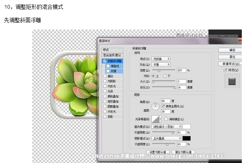Enable the 消除锯齿 (Anti-aliased) checkbox
Image resolution: width=246 pixels, height=163 pixels.
[166, 119]
